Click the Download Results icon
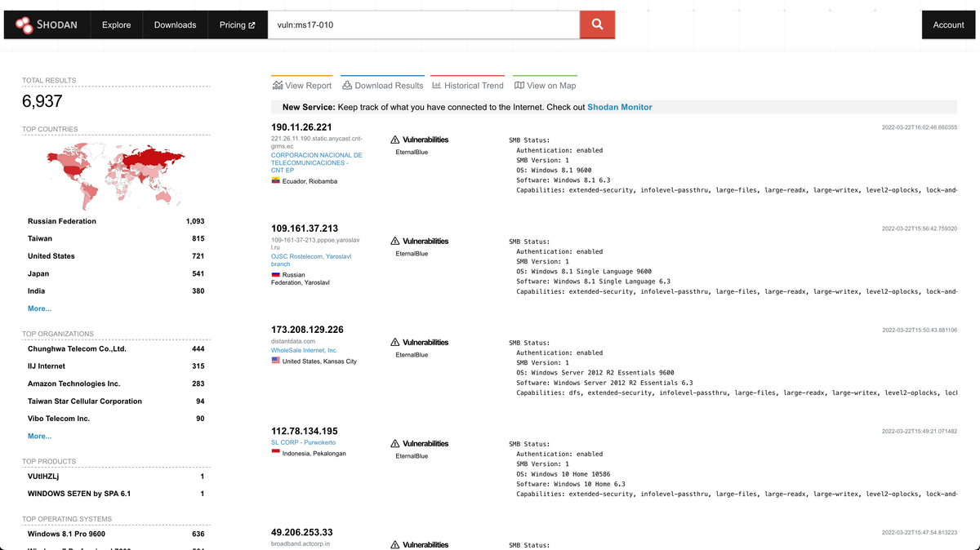The image size is (980, 550). [347, 86]
